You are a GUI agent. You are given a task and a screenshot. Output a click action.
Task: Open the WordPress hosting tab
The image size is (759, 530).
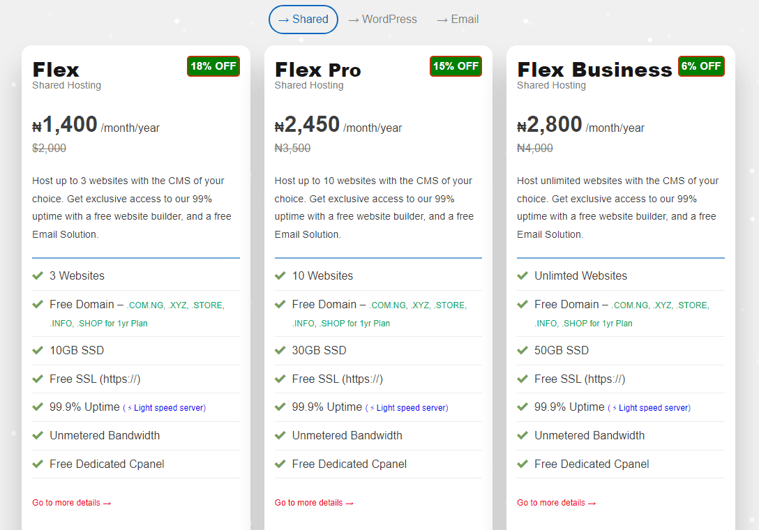click(x=382, y=20)
